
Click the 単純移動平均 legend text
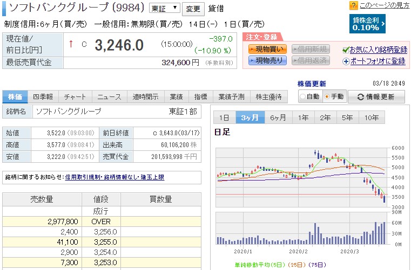280,265
